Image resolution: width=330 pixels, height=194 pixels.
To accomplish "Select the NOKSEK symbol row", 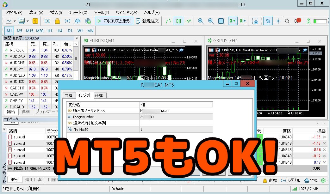I will (x=38, y=50).
